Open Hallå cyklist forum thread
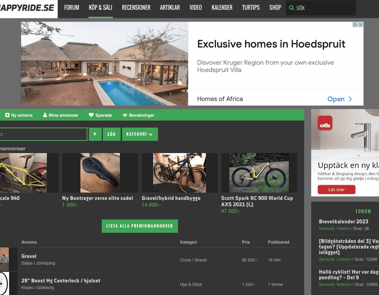Viewport: 379px width, 295px height. (x=349, y=275)
